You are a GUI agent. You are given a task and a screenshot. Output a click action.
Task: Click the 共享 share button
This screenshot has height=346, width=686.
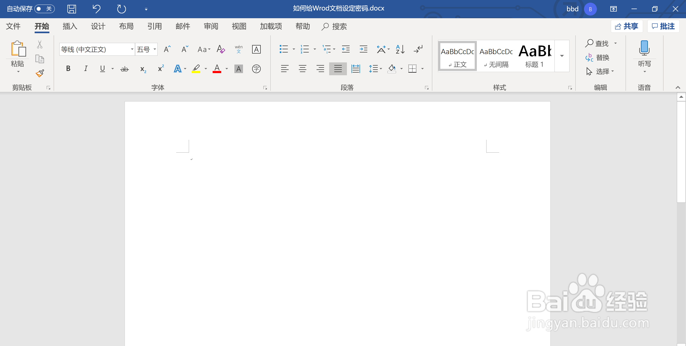pos(627,26)
